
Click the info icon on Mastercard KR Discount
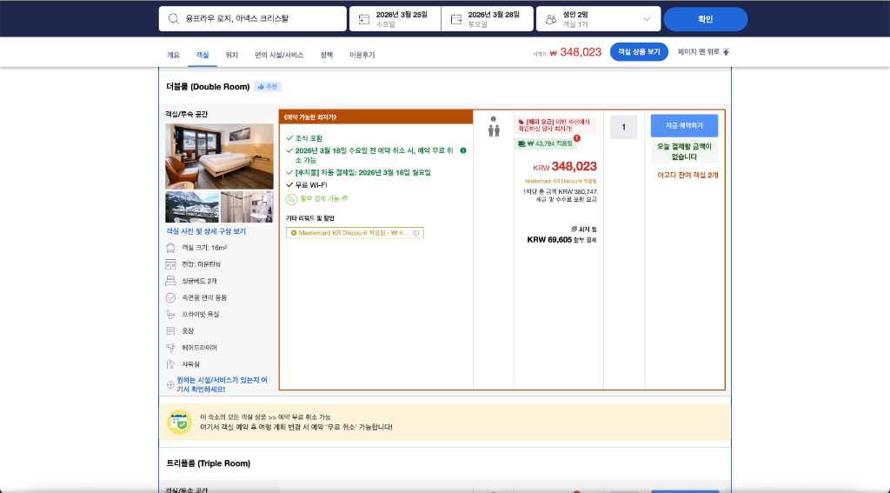[x=416, y=233]
